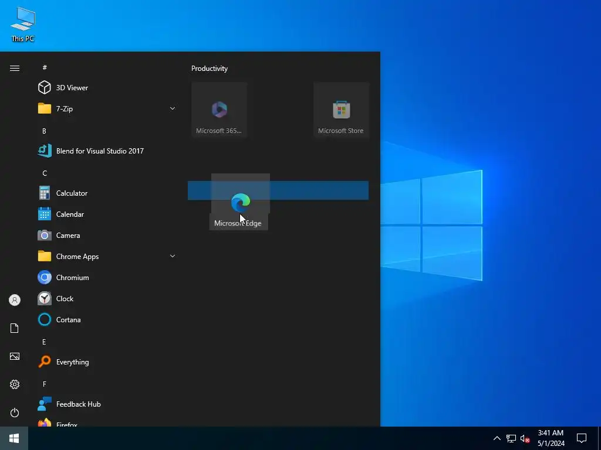
Task: Click the E letter header
Action: pyautogui.click(x=44, y=342)
